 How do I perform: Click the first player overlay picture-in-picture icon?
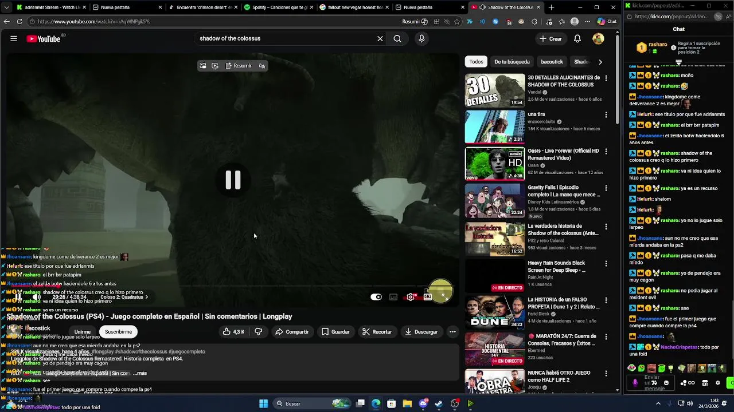pyautogui.click(x=202, y=66)
